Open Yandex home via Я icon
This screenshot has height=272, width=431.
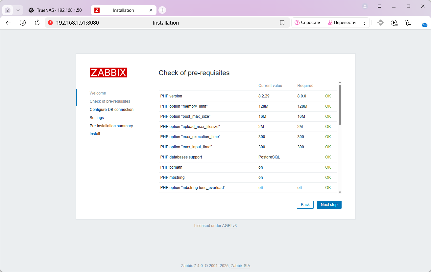(x=23, y=23)
